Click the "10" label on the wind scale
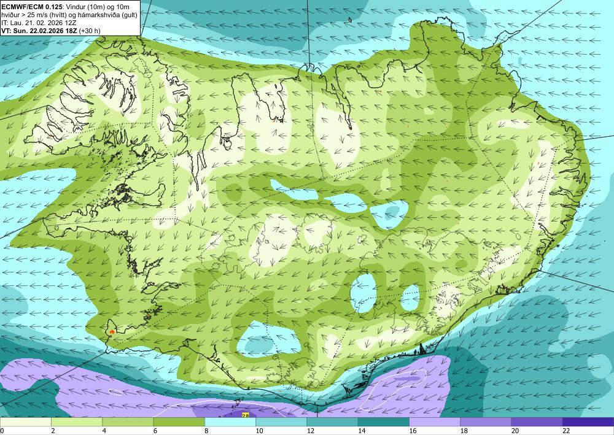 coord(259,431)
